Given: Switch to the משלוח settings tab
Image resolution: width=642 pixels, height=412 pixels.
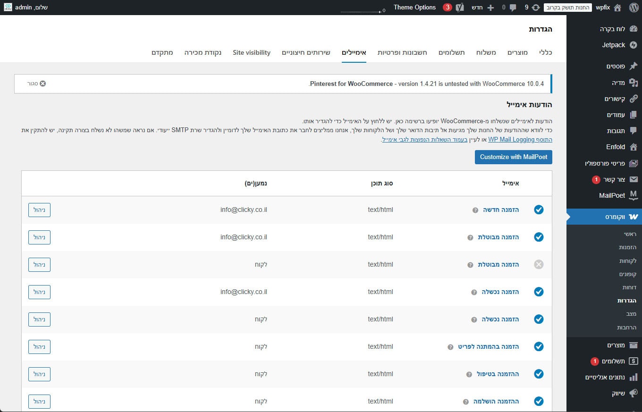Looking at the screenshot, I should (486, 52).
